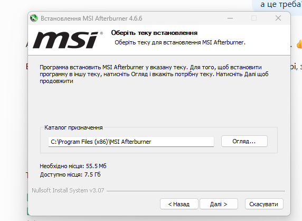The height and width of the screenshot is (221, 302).
Task: Go back with the Назад button
Action: click(179, 204)
